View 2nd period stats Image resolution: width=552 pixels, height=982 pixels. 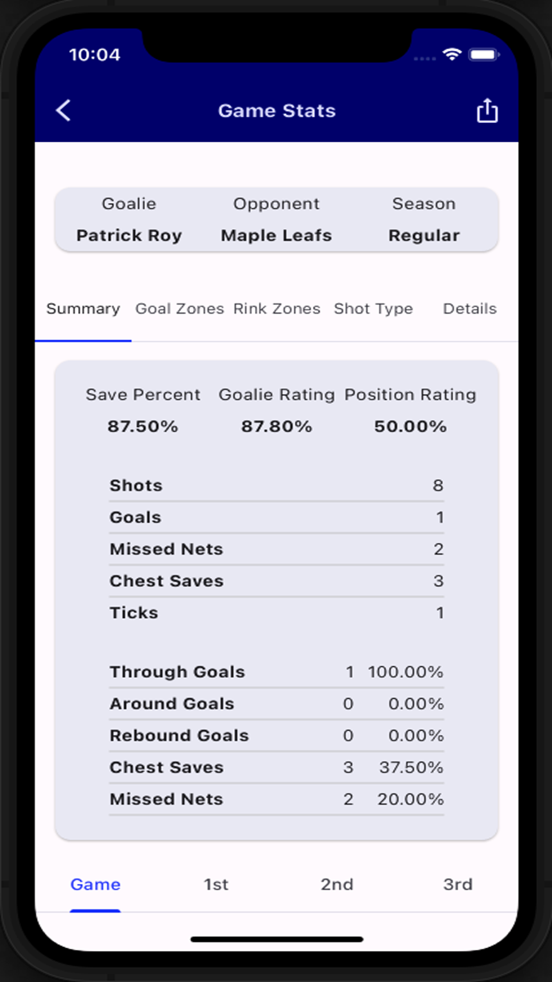(337, 885)
